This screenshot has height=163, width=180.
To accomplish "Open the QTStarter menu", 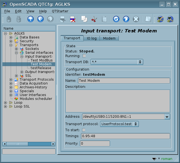I will pos(60,11).
